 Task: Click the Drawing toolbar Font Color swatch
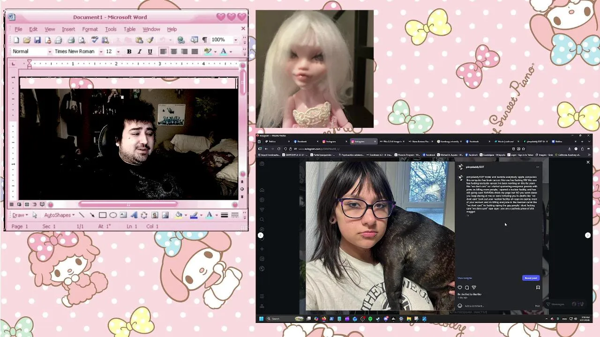209,215
